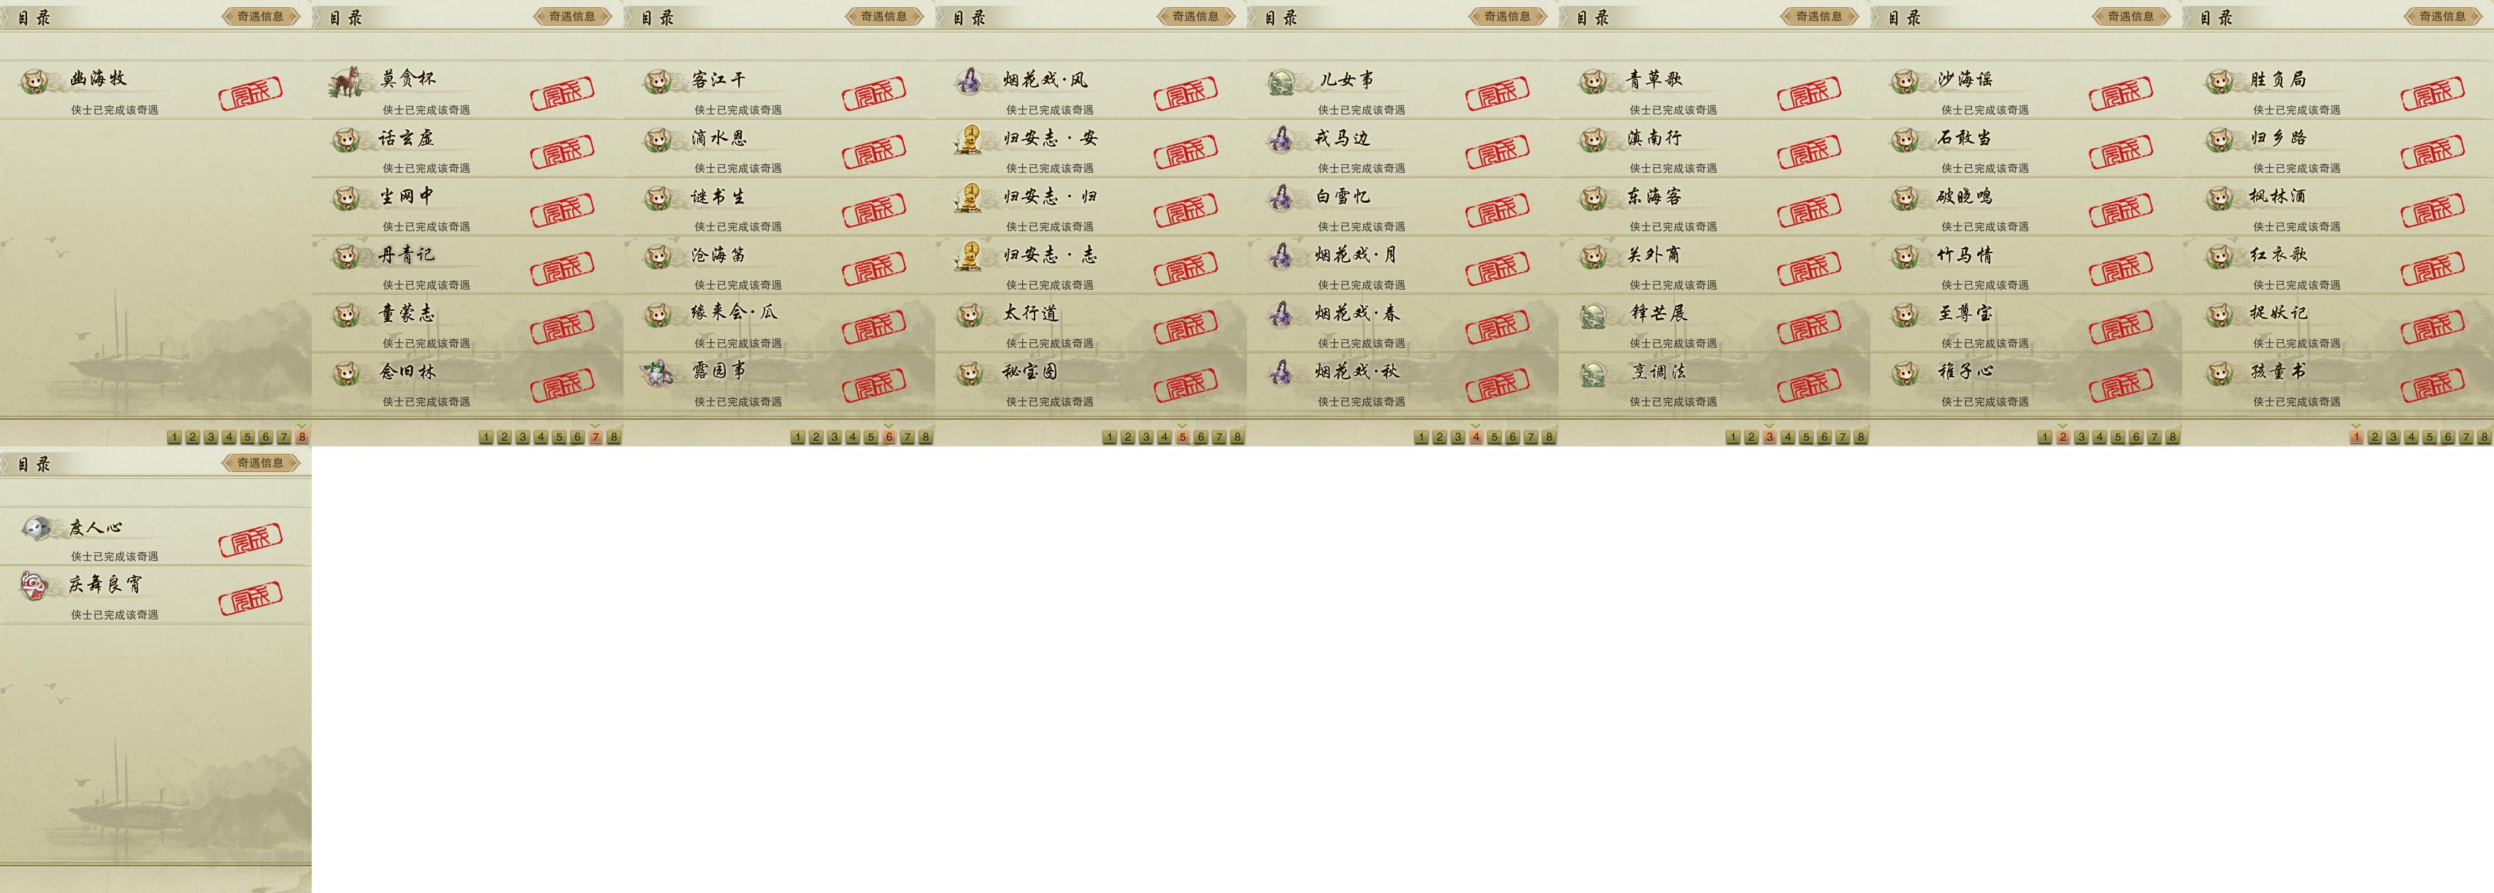This screenshot has width=2494, height=893.
Task: Select the 缘来会·瓜 adventure title
Action: pos(734,312)
